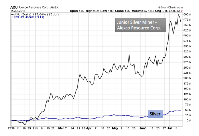This screenshot has width=199, height=136.
Task: Click the 500% label on the percent axis
Action: pos(187,14)
